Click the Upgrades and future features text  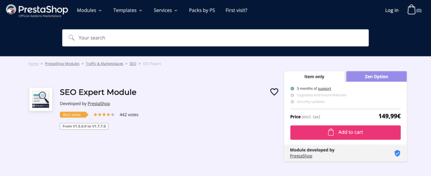[x=322, y=95]
